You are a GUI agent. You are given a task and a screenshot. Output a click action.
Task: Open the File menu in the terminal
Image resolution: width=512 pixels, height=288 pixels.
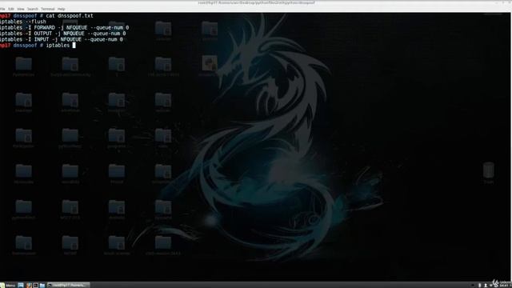point(2,9)
